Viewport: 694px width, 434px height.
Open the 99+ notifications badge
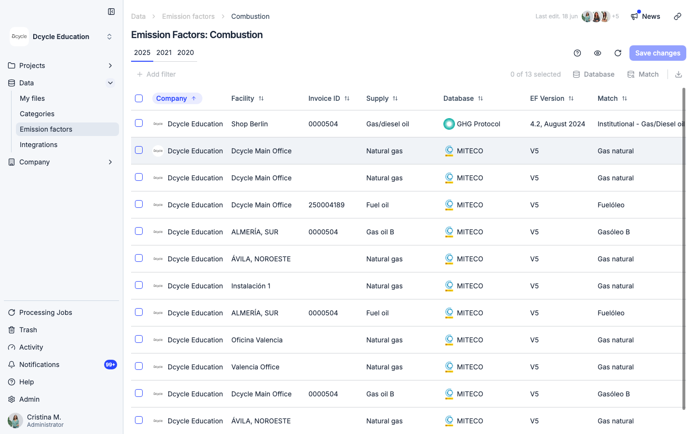click(x=110, y=365)
